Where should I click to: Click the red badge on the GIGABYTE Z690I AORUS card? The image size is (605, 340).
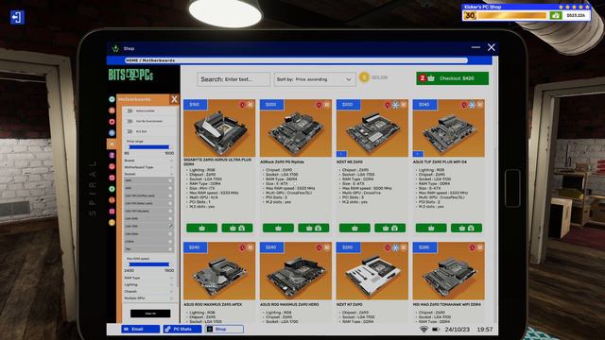coord(243,105)
